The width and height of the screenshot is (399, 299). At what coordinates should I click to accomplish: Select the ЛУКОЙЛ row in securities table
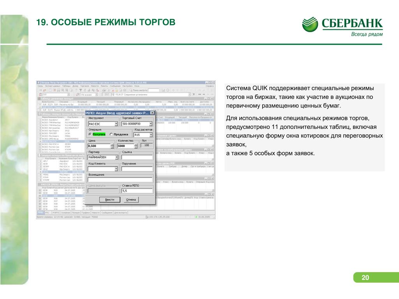(x=61, y=133)
